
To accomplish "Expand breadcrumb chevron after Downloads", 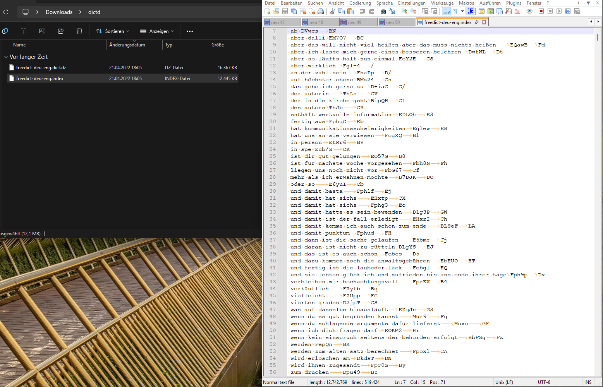I will (x=80, y=12).
